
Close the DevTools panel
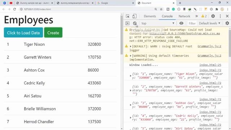(227, 16)
